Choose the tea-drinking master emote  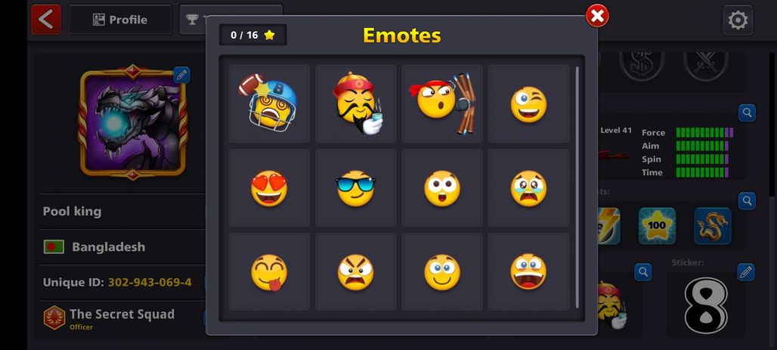[x=356, y=104]
